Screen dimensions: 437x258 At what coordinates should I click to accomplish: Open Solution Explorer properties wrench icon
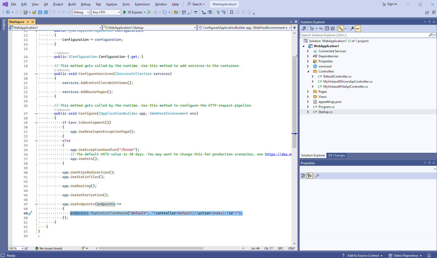pyautogui.click(x=352, y=29)
